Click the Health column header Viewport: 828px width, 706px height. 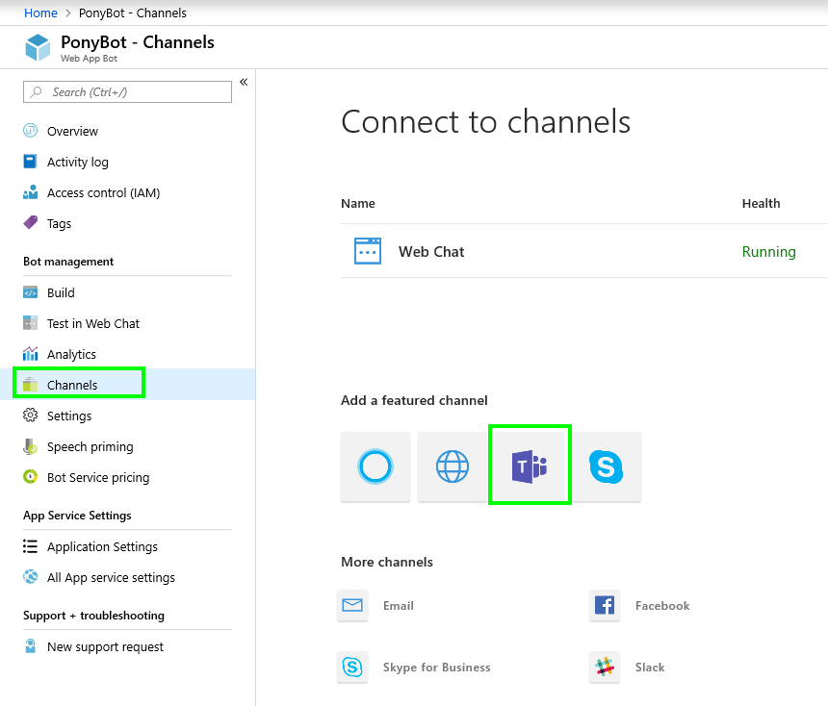click(x=761, y=203)
